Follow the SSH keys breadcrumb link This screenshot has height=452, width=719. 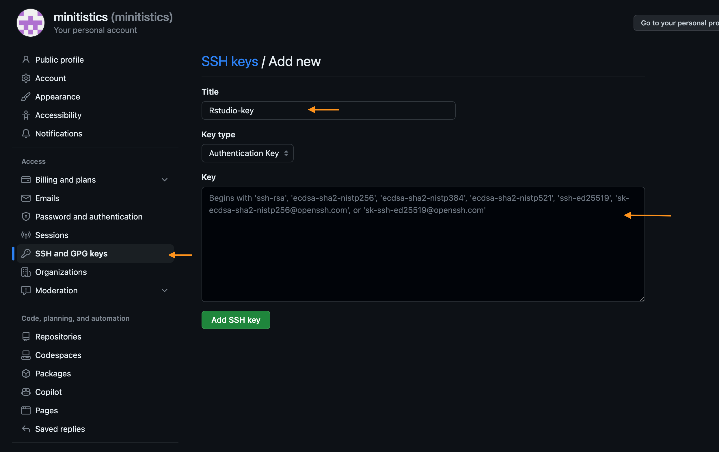[x=230, y=61]
